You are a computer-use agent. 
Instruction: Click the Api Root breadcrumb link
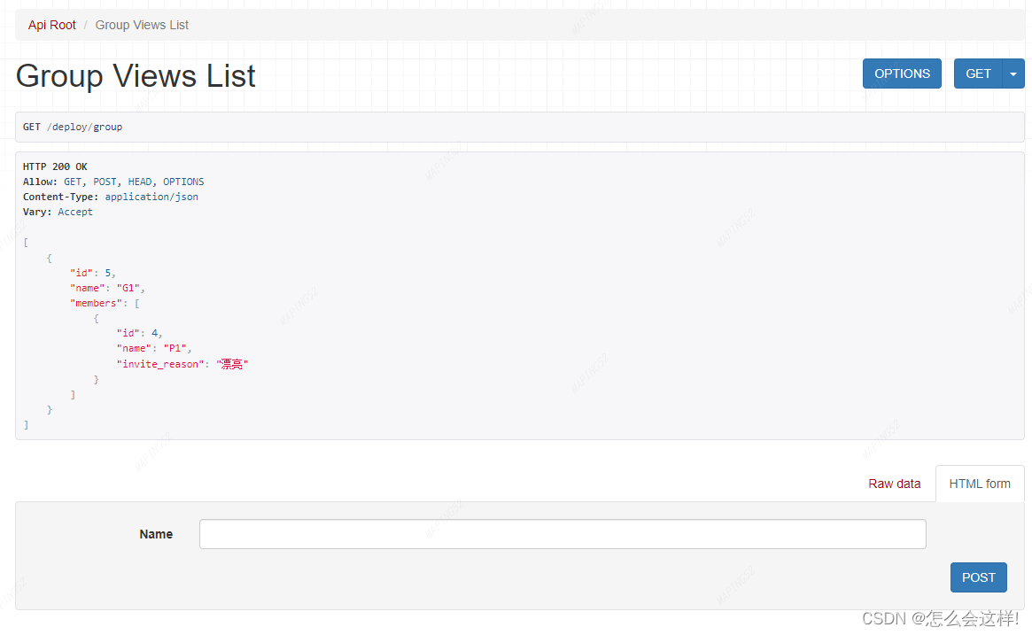pyautogui.click(x=52, y=25)
